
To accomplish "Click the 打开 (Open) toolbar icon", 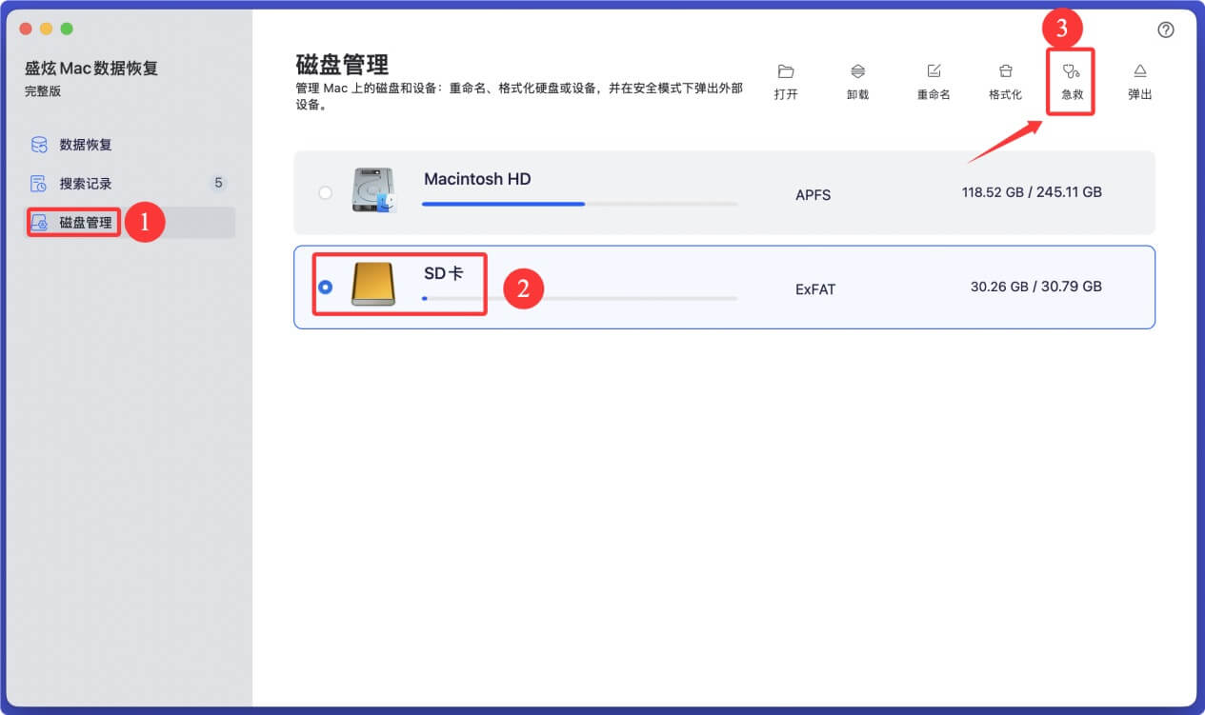I will click(785, 70).
